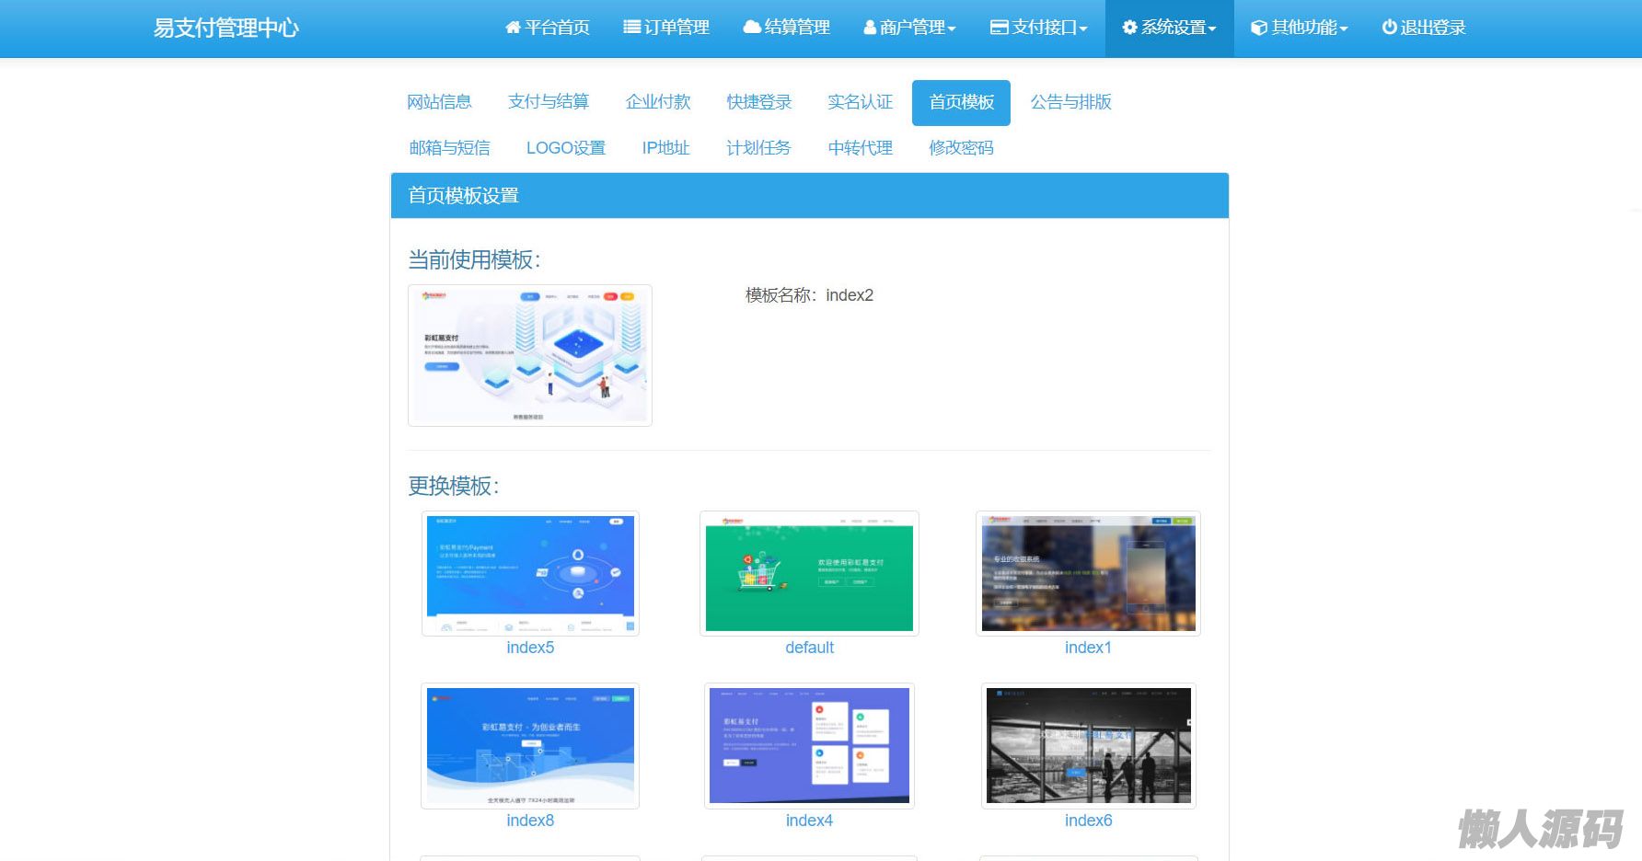Click the card icon beside 支付接口
1642x861 pixels.
999,28
